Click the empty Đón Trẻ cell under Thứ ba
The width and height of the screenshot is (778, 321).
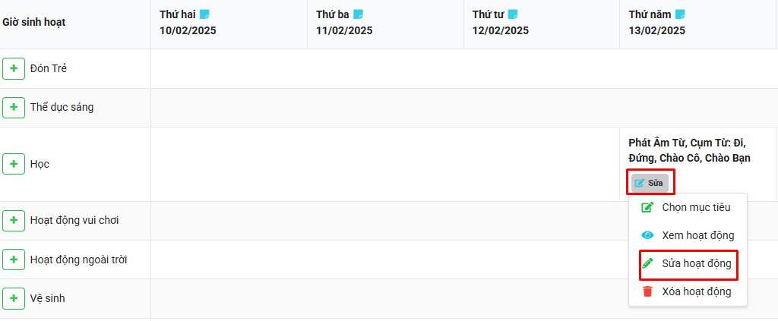point(384,68)
